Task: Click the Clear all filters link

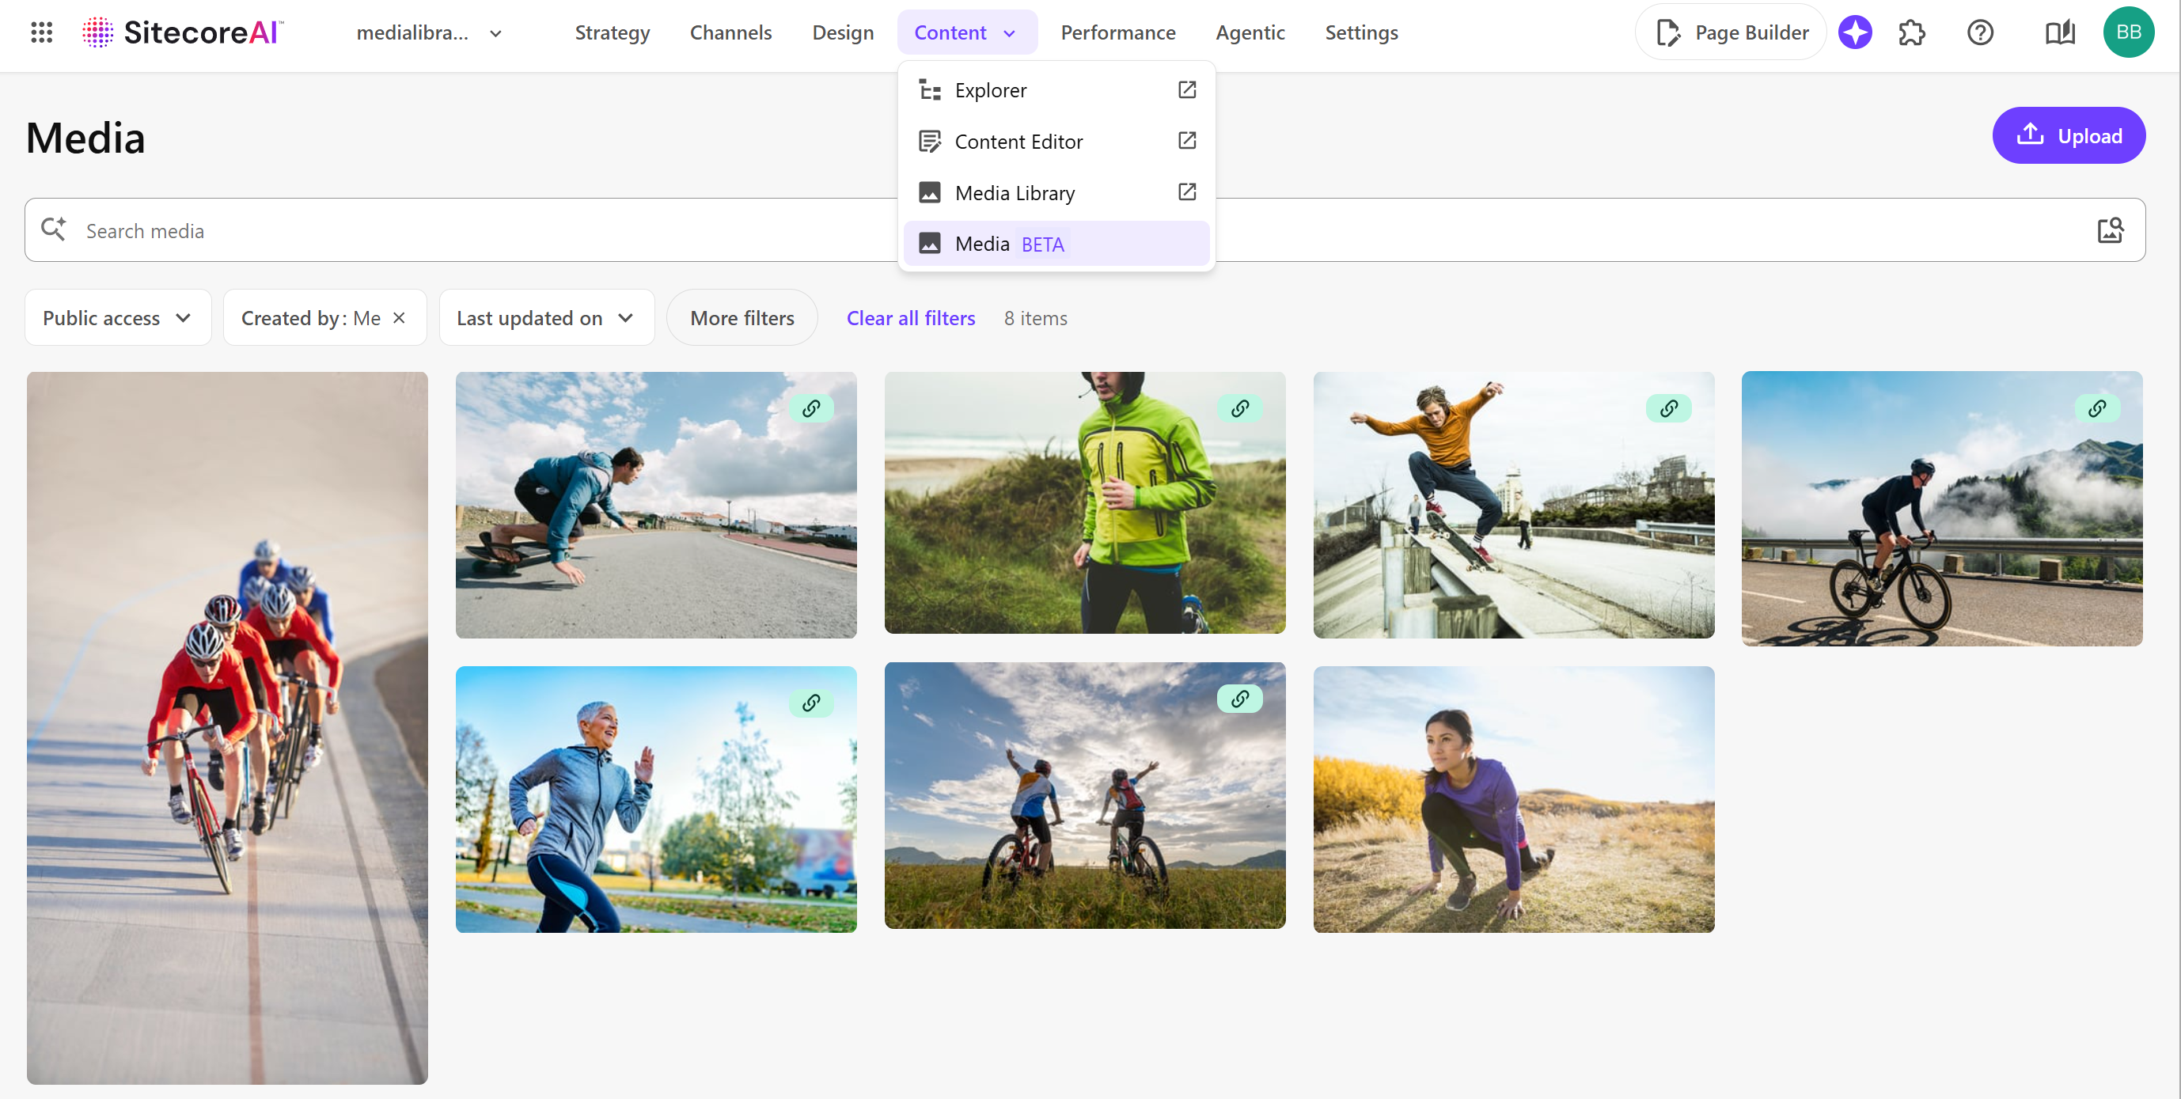Action: click(x=910, y=317)
